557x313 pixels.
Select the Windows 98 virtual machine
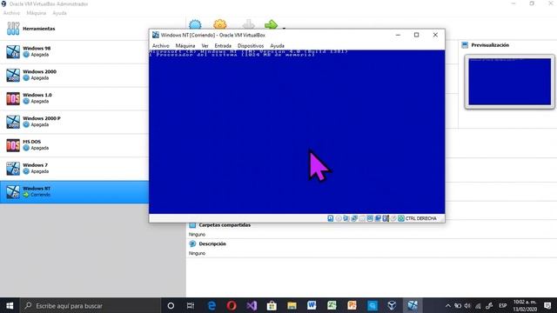point(74,51)
